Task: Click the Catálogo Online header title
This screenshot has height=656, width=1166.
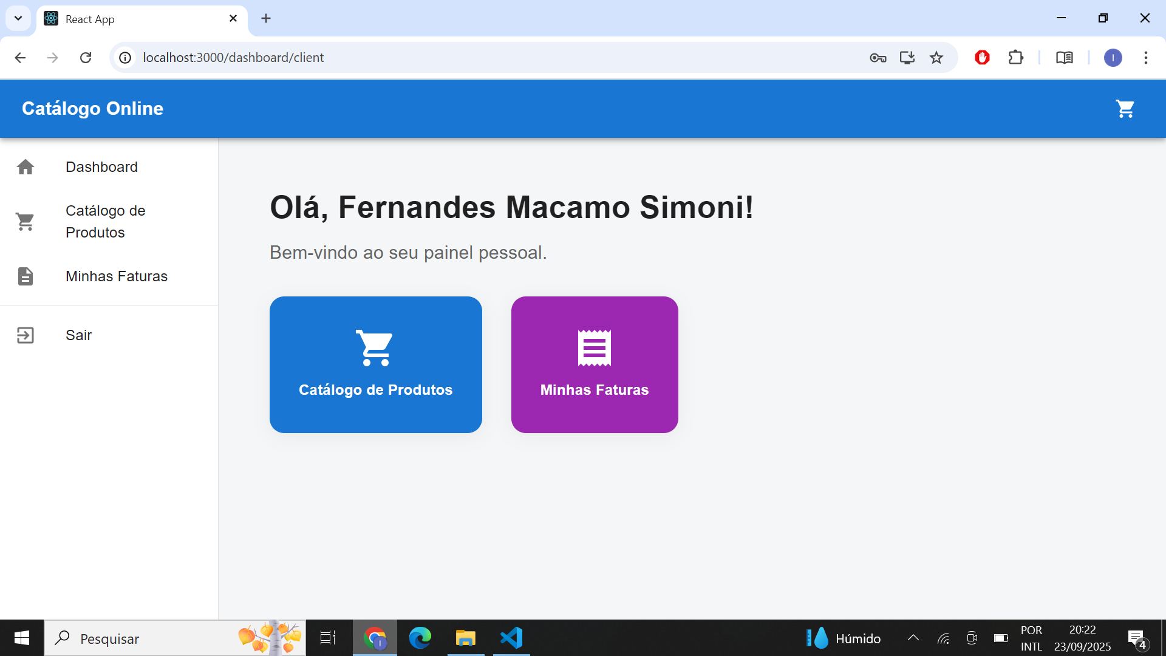Action: coord(92,109)
